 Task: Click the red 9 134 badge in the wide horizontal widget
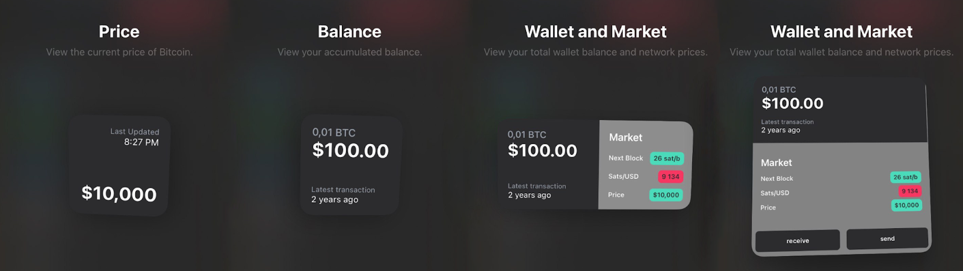tap(670, 176)
